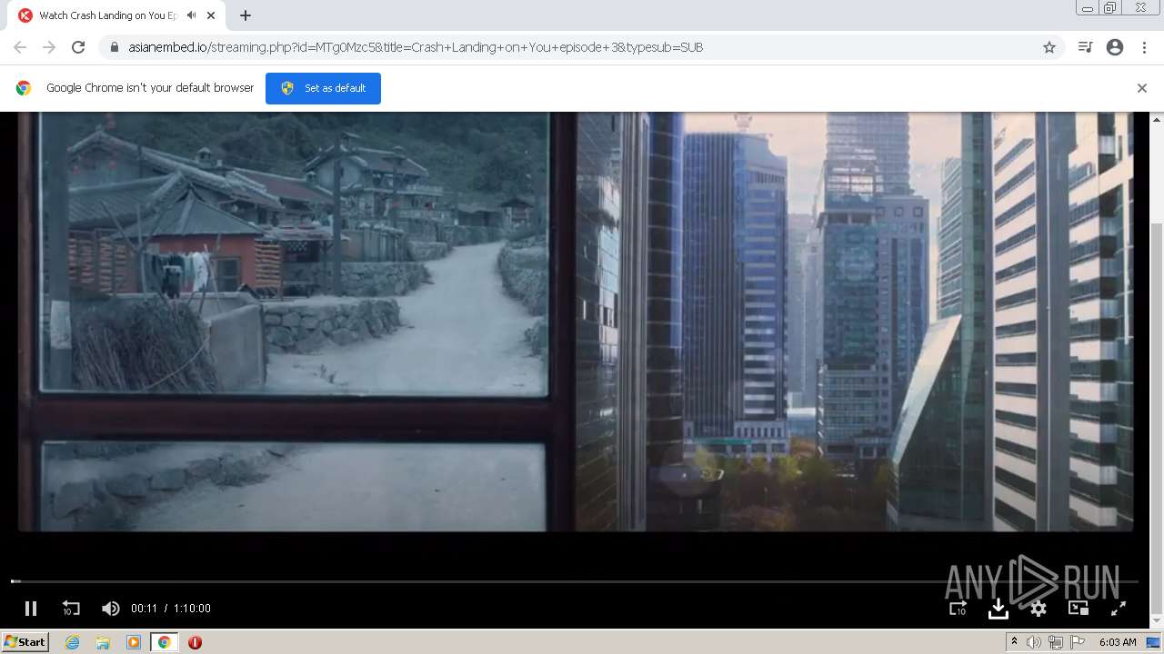The height and width of the screenshot is (654, 1164).
Task: Open a new browser tab
Action: (x=246, y=15)
